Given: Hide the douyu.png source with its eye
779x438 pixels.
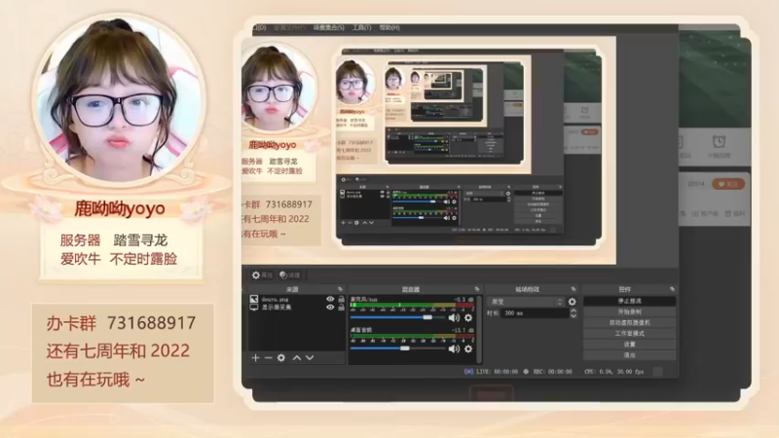Looking at the screenshot, I should click(x=330, y=299).
